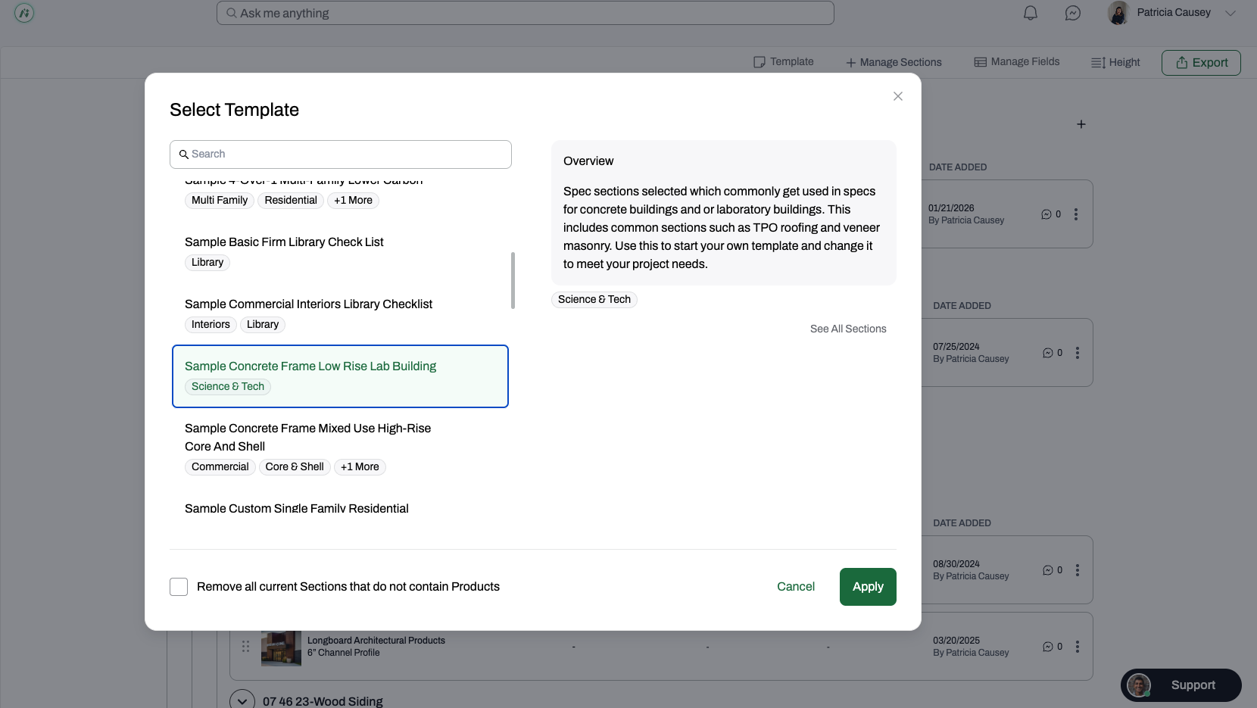Click the app logo icon
This screenshot has height=708, width=1257.
(x=24, y=13)
